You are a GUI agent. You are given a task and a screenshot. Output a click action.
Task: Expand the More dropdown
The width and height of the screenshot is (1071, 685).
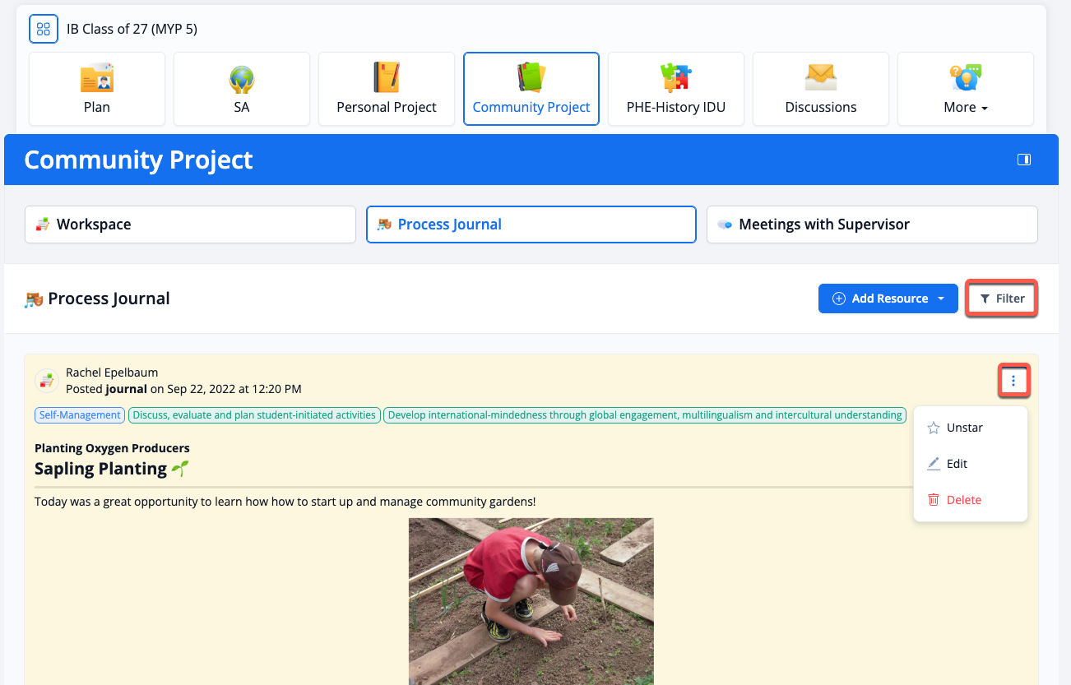pyautogui.click(x=966, y=89)
